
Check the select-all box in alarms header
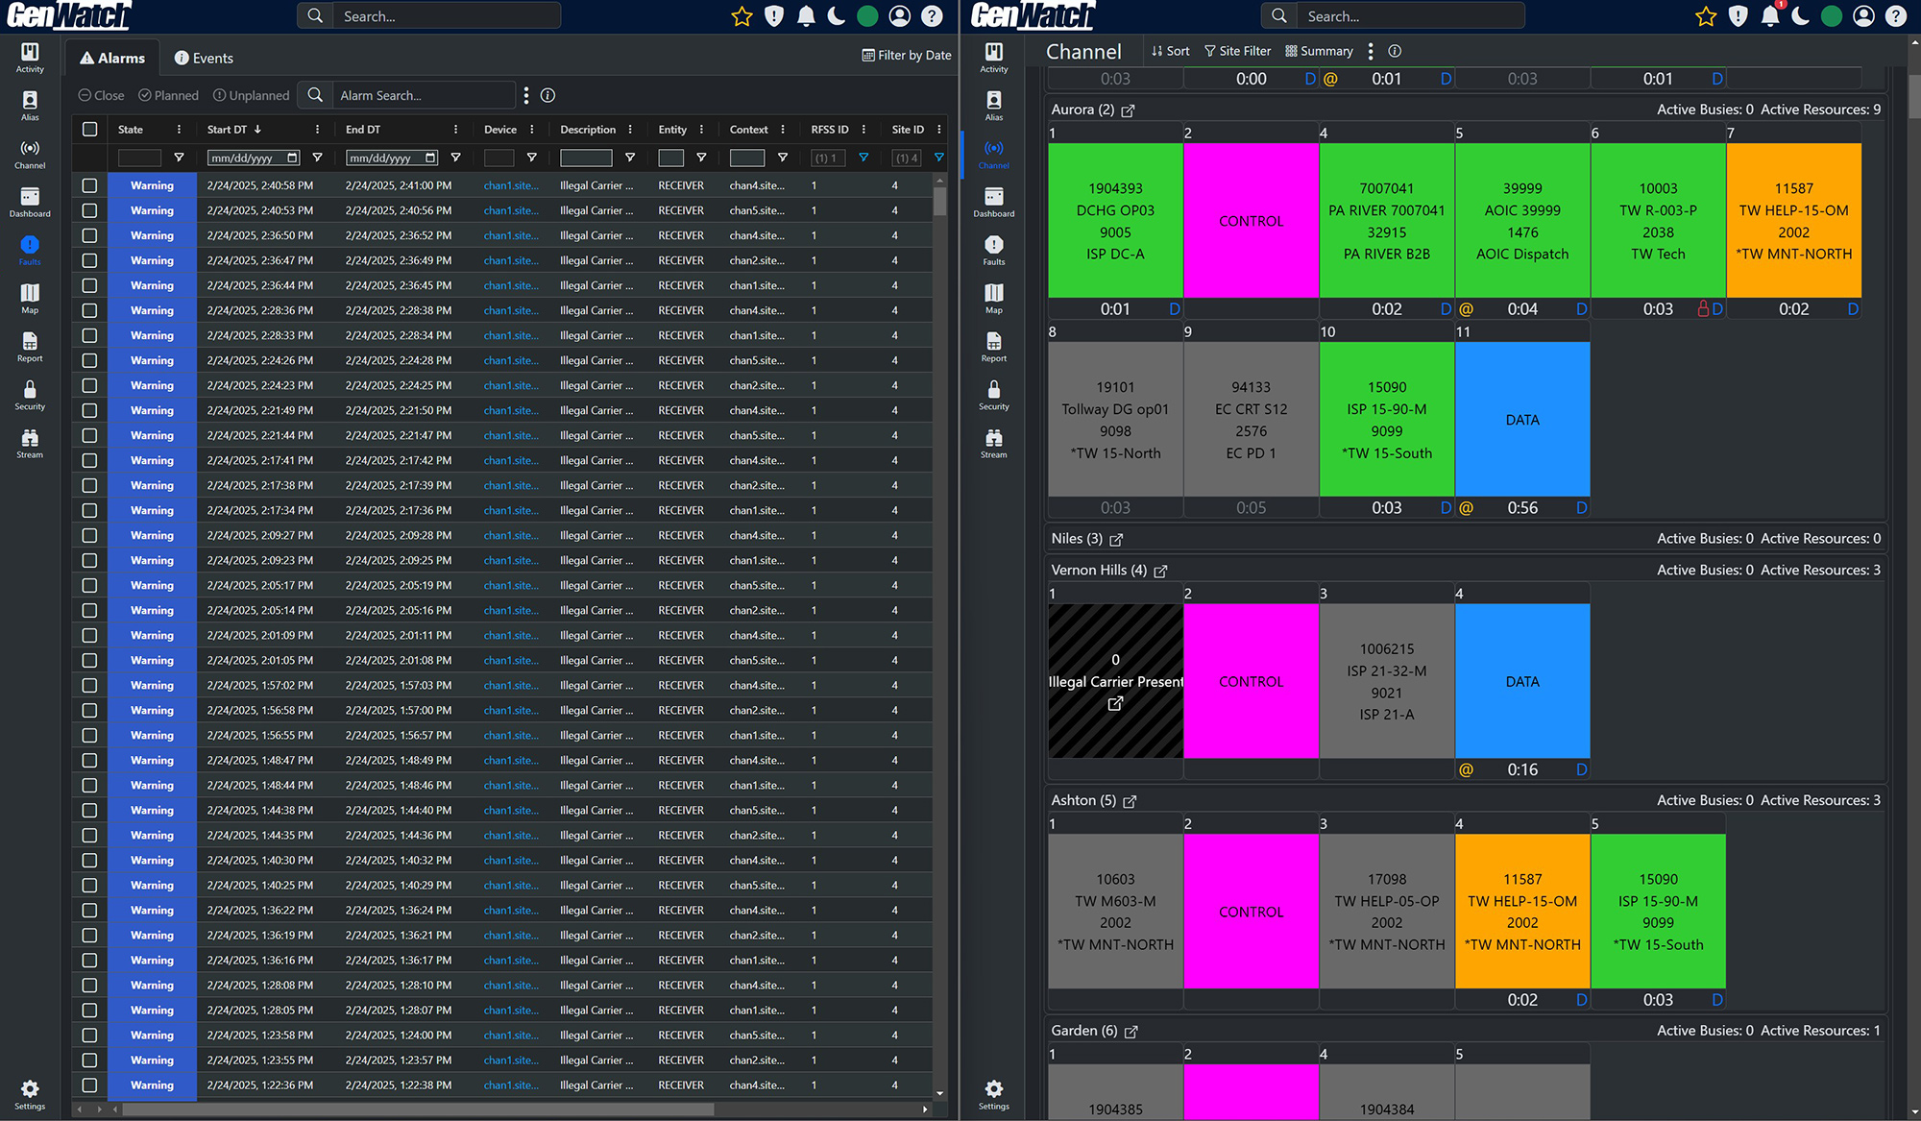click(x=89, y=130)
